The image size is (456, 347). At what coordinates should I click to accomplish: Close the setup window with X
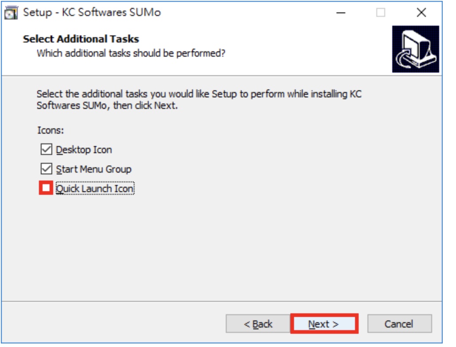click(x=421, y=12)
